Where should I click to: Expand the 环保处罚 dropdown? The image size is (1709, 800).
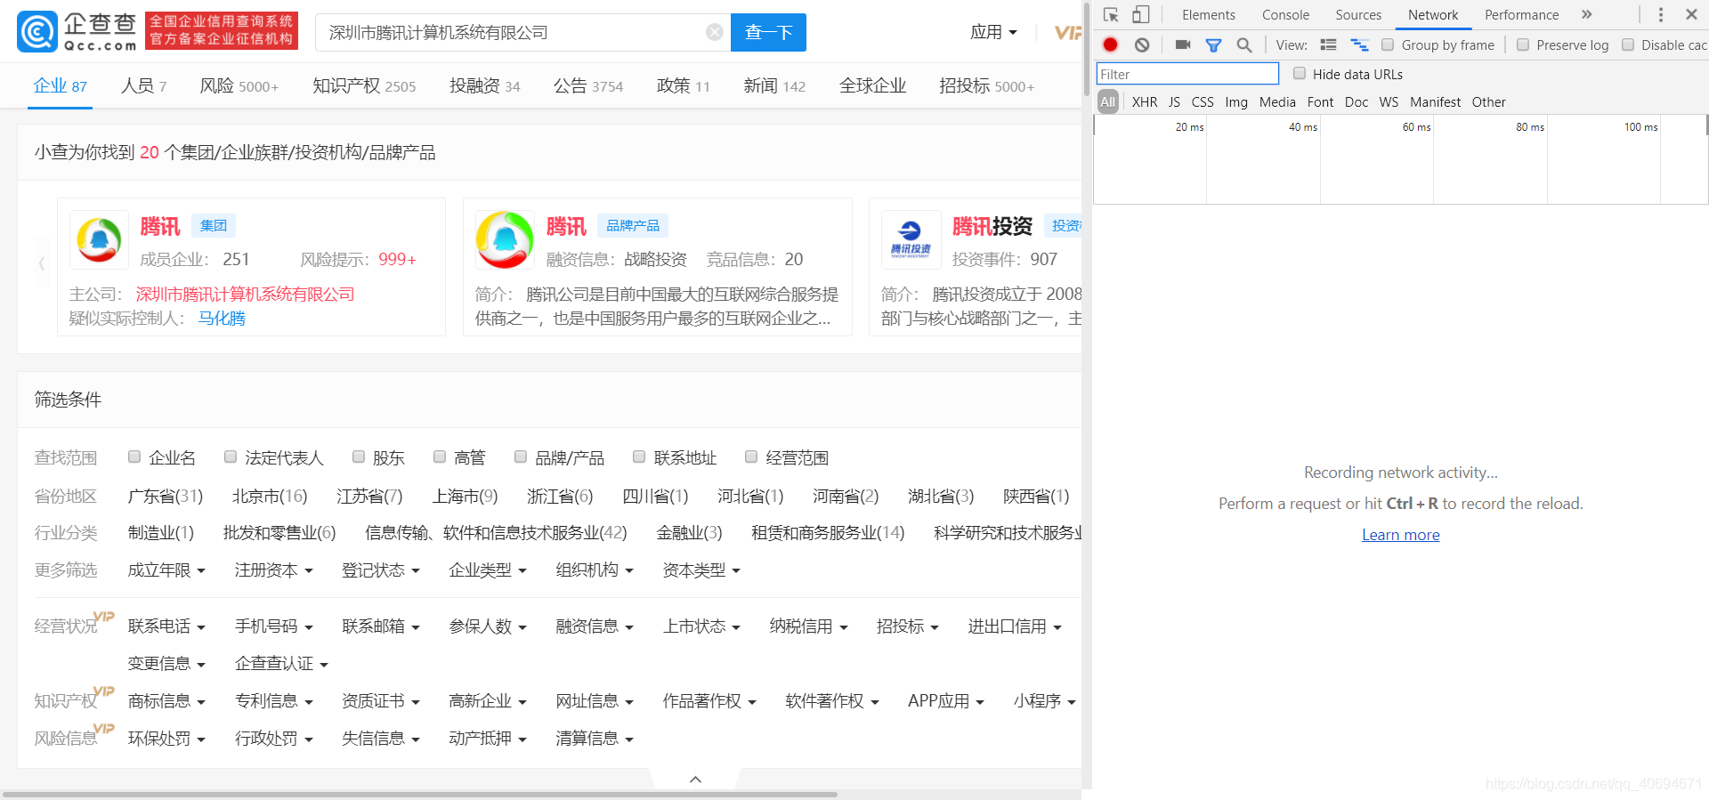coord(166,739)
